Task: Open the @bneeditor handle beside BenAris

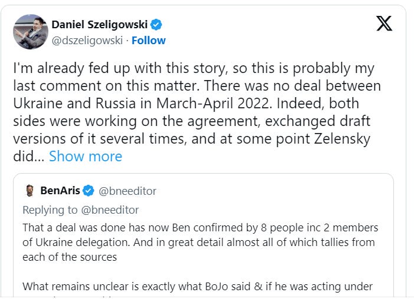Action: [x=127, y=191]
